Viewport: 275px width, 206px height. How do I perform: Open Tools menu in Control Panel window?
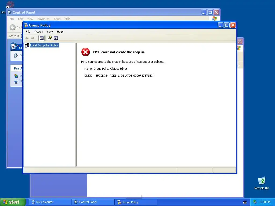[57, 19]
